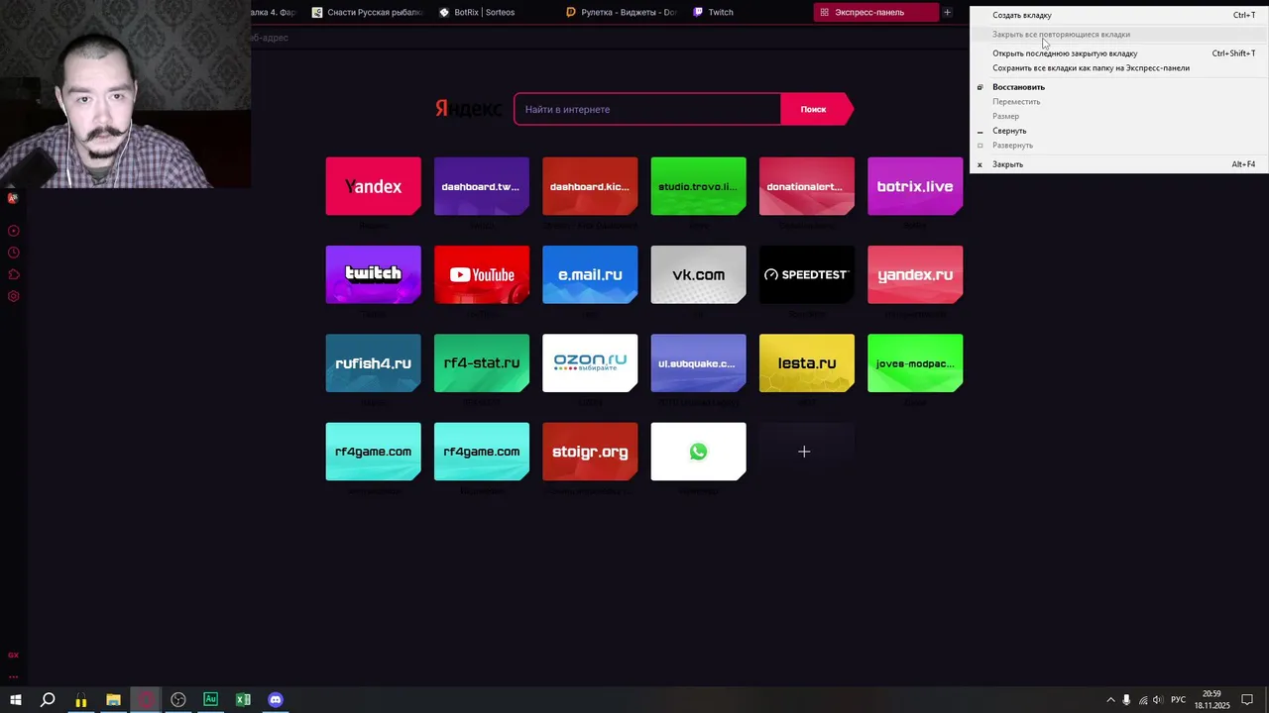Viewport: 1269px width, 713px height.
Task: Open the ozon.ru tile
Action: pos(590,363)
